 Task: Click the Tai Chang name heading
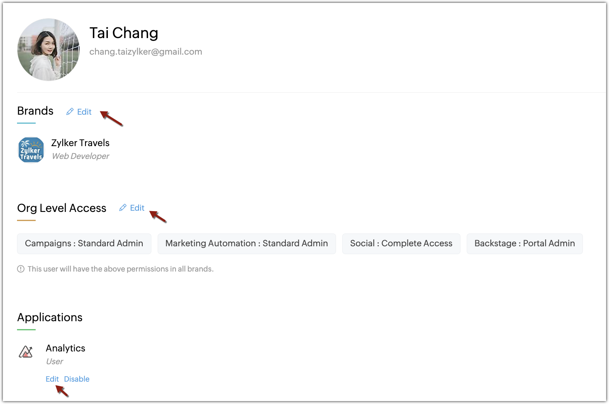124,33
